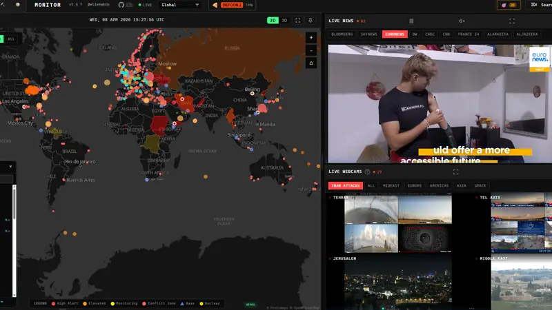Viewport: 552px width, 310px height.
Task: Expand the map to fullscreen
Action: tap(297, 21)
